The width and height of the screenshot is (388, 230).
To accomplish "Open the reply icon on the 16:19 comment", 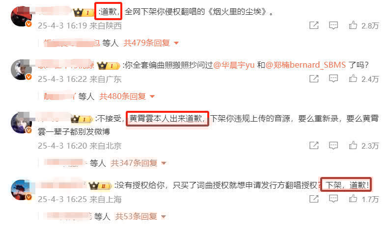I will (x=333, y=26).
